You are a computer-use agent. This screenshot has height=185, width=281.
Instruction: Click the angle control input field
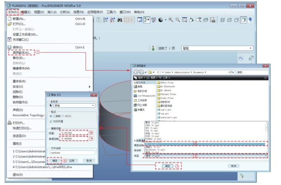(74, 139)
